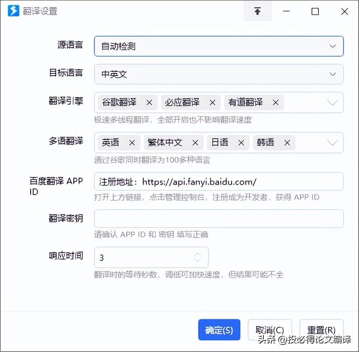Click the 多语翻译 field label
This screenshot has width=359, height=352.
tap(66, 141)
